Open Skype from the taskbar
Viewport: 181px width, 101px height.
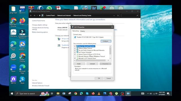pos(87,93)
